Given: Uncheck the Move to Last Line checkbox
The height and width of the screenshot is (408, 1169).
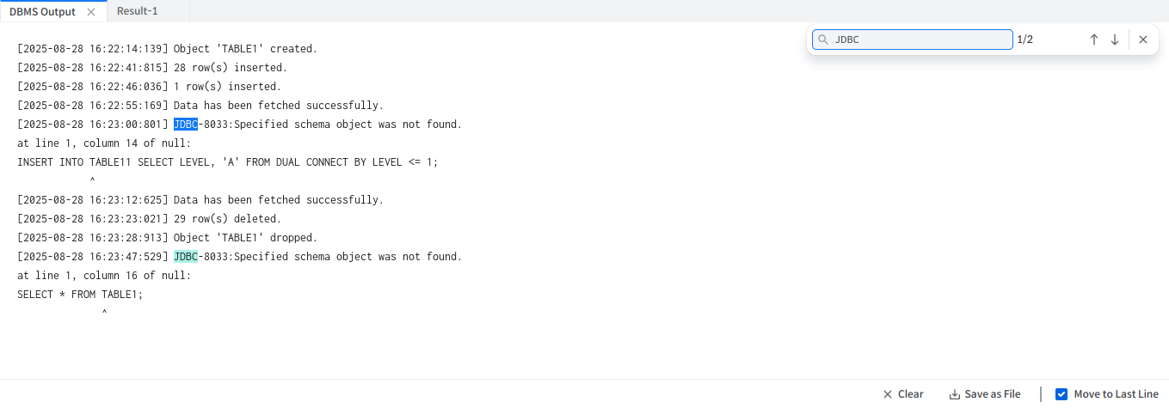Looking at the screenshot, I should tap(1061, 394).
